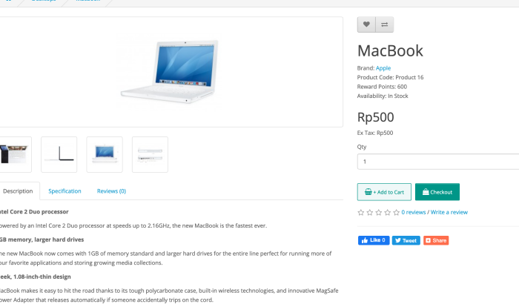Tweet this MacBook product
519x304 pixels.
[x=406, y=240]
